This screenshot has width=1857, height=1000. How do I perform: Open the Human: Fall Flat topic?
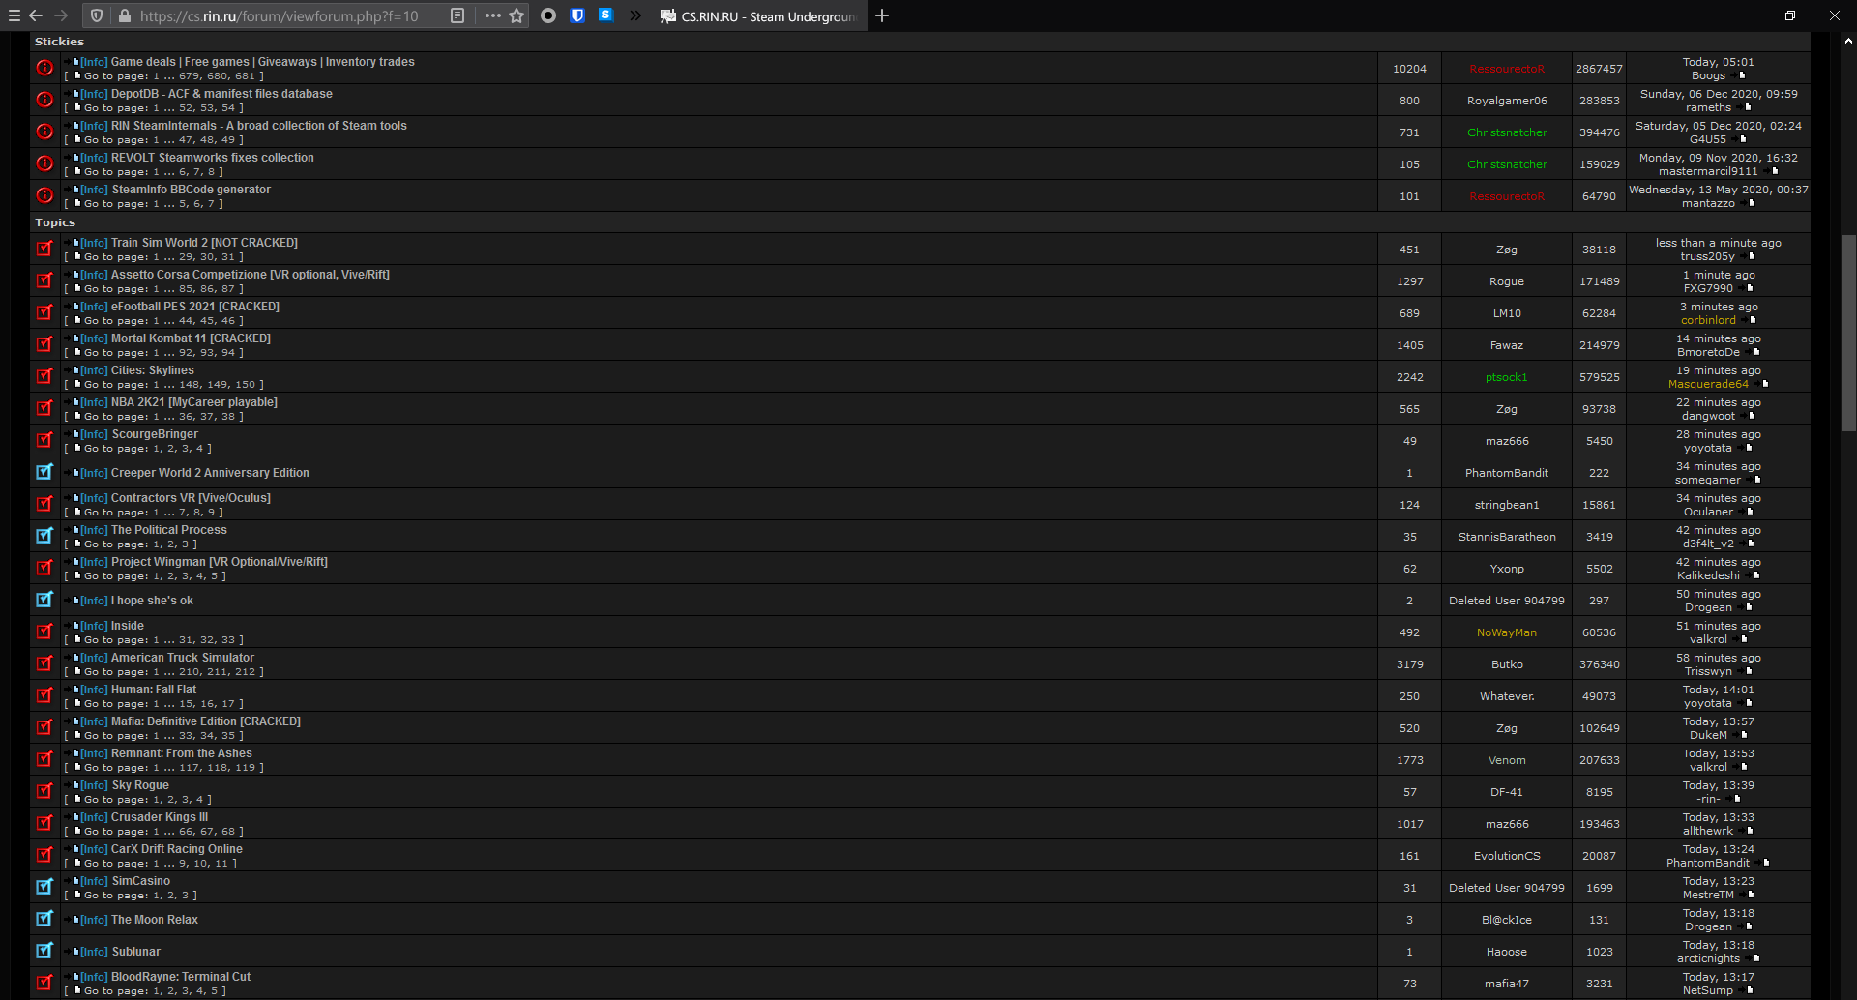point(153,690)
